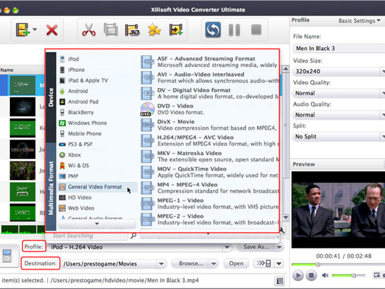Pick AVI - Audio-Video Interleaved format
The image size is (385, 289).
tap(209, 78)
